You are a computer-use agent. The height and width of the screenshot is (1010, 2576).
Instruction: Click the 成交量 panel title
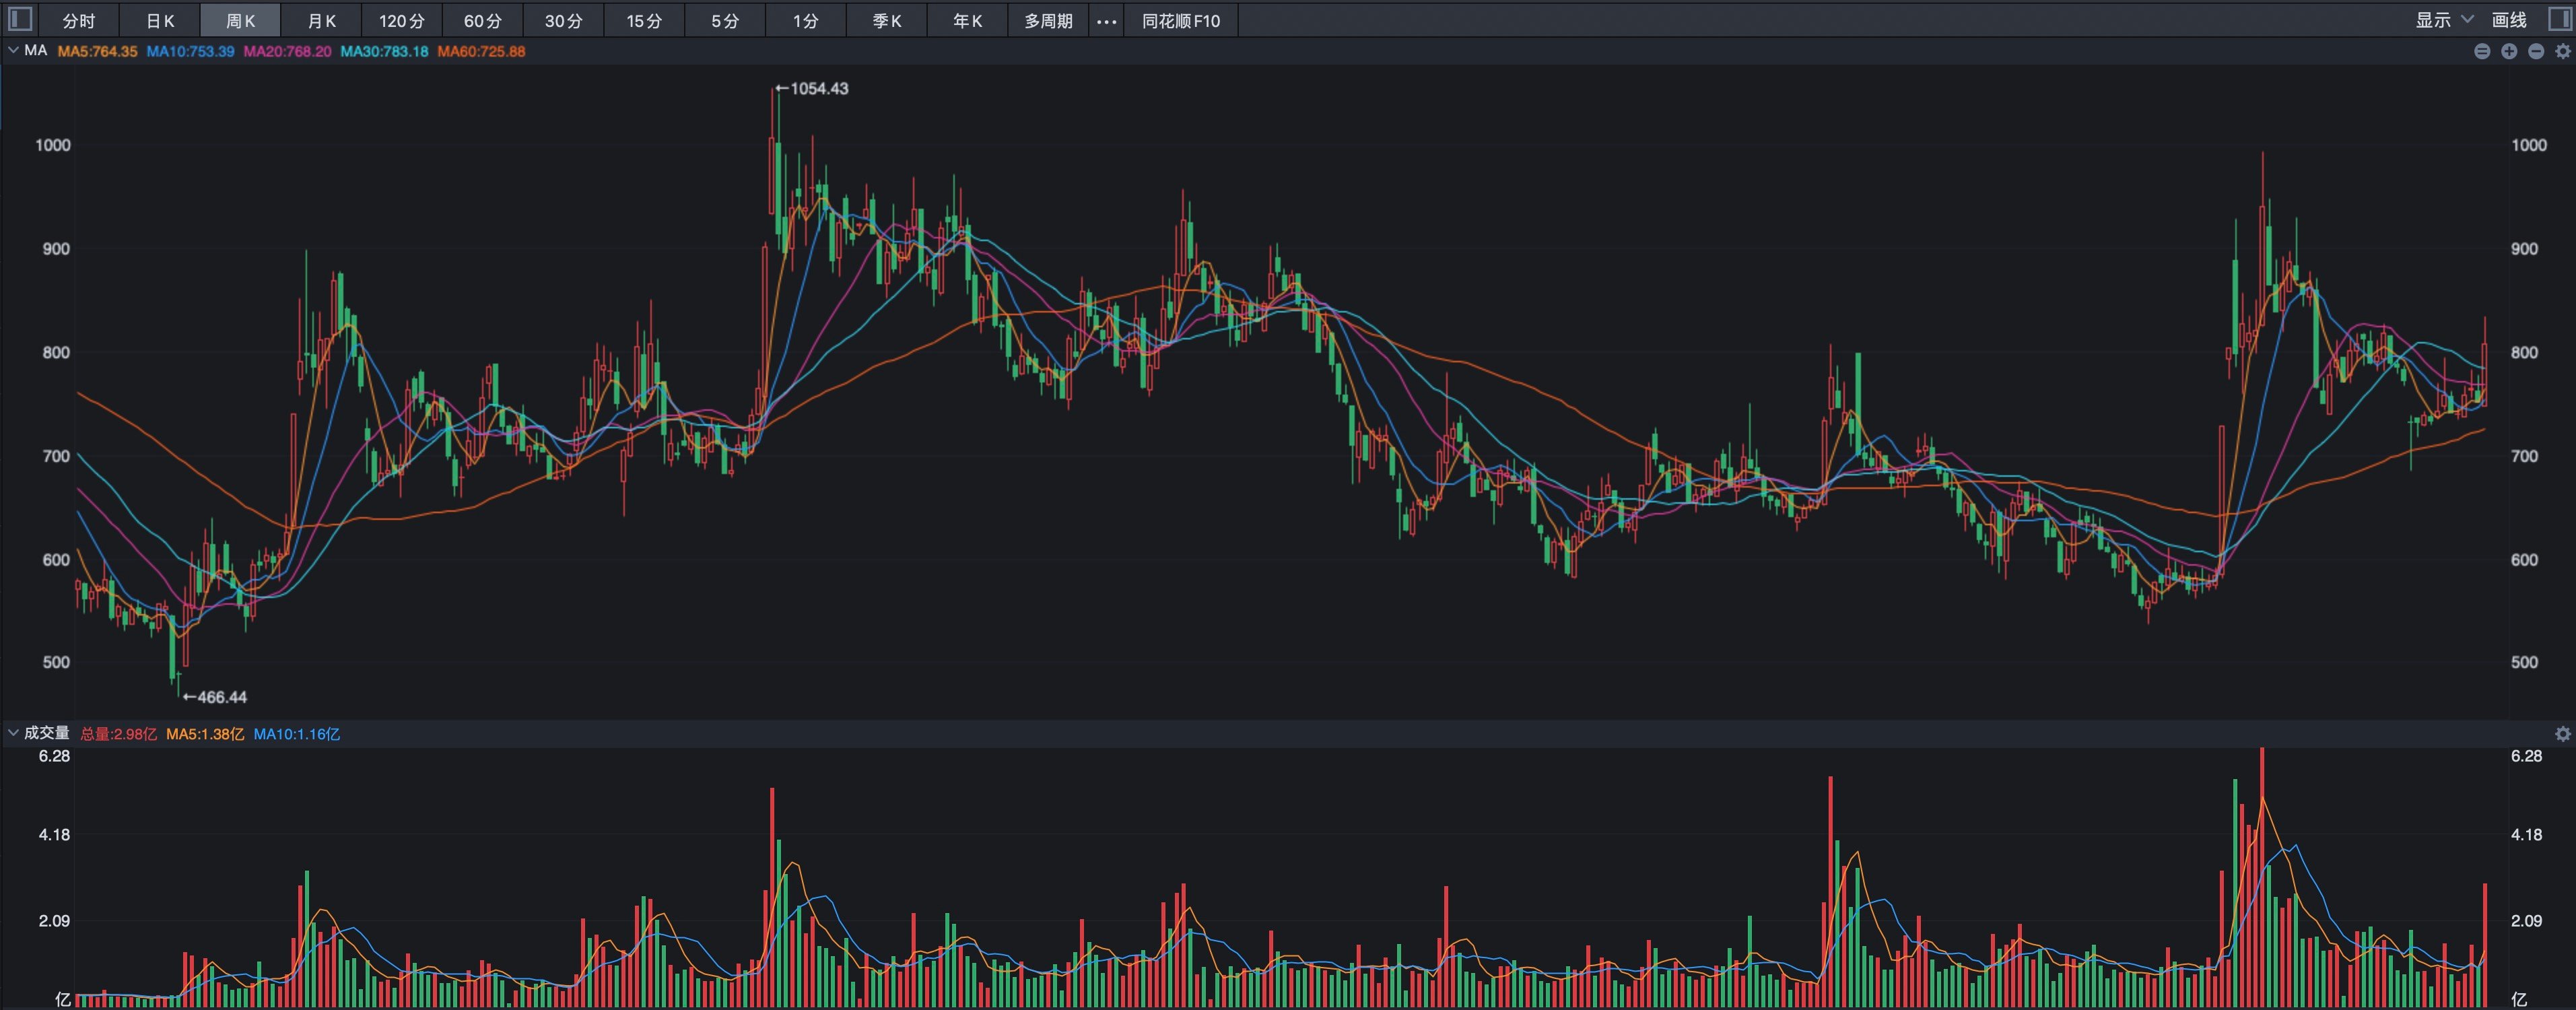point(47,733)
